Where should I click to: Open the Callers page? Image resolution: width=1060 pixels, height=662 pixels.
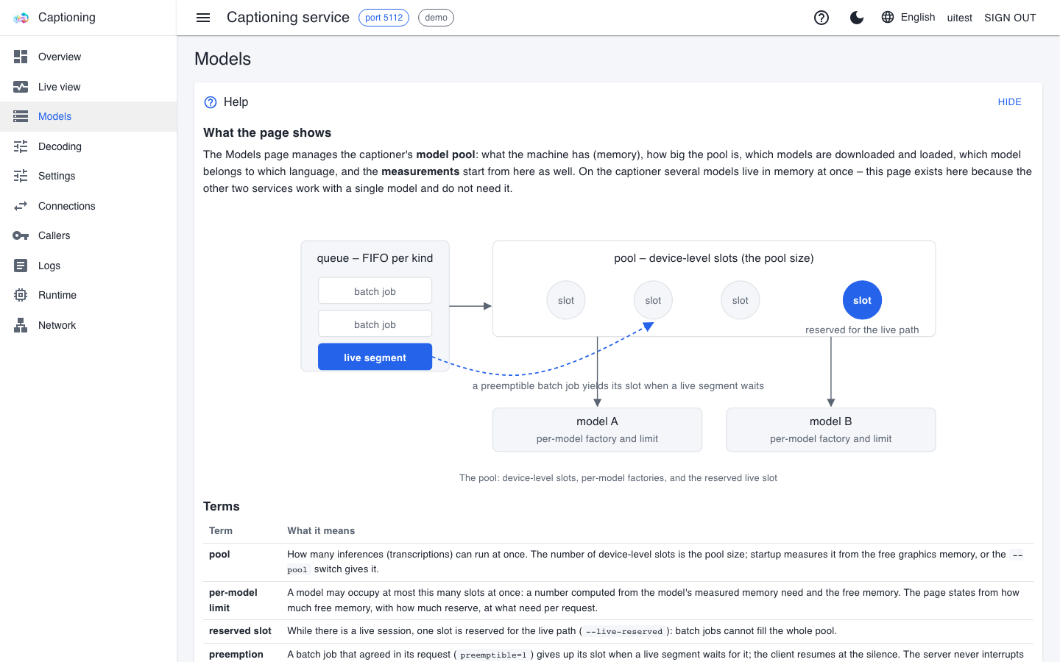(x=88, y=235)
